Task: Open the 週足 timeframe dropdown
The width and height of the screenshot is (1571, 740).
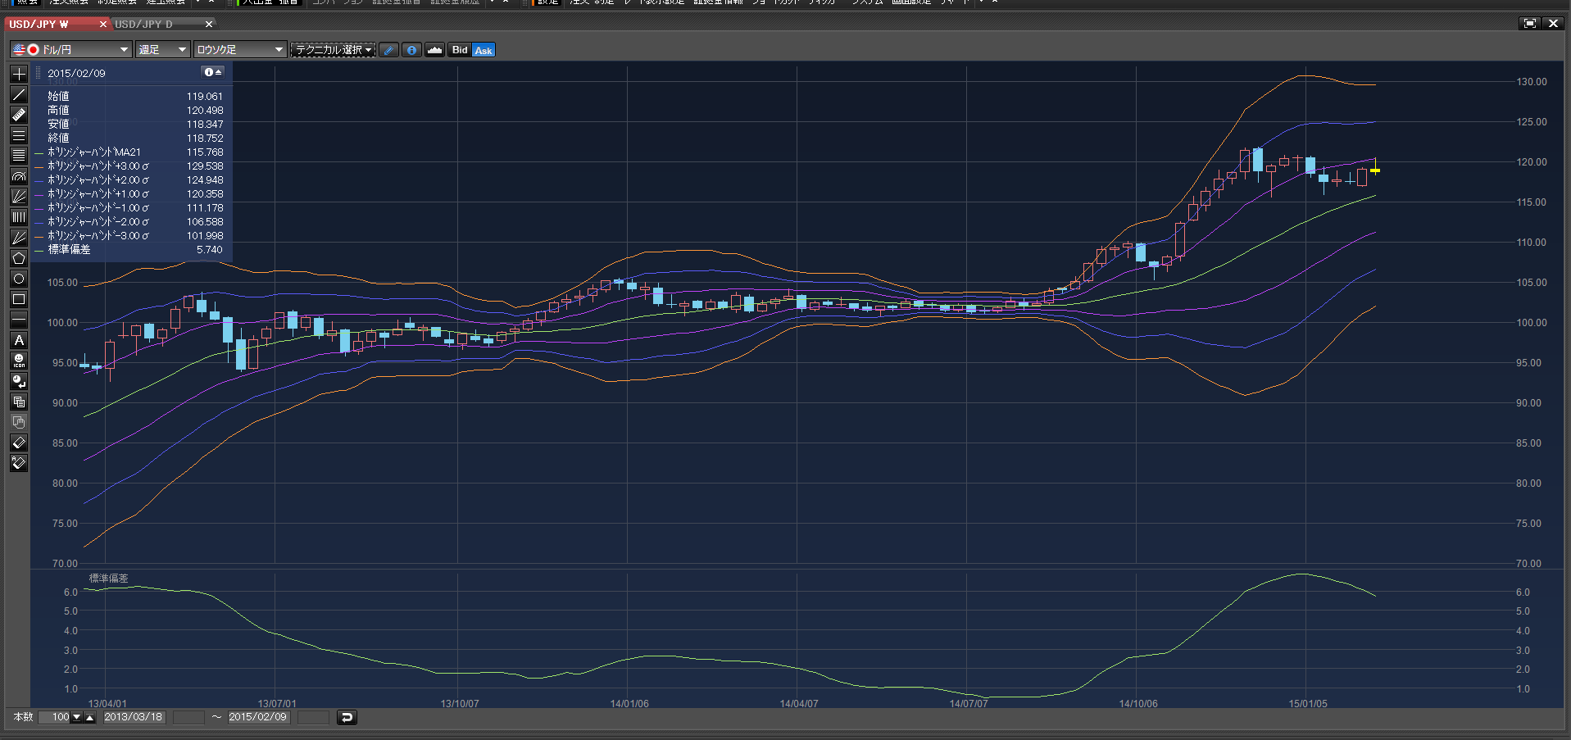Action: point(163,50)
